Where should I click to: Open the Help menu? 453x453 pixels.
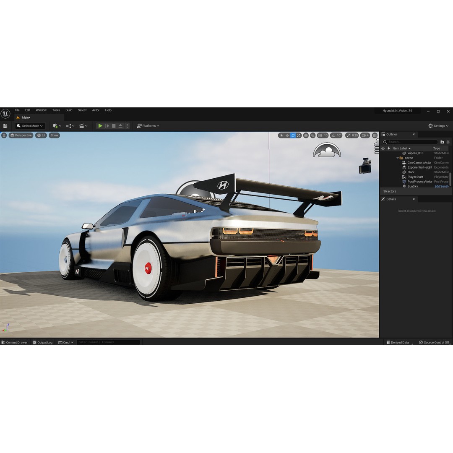click(x=108, y=110)
